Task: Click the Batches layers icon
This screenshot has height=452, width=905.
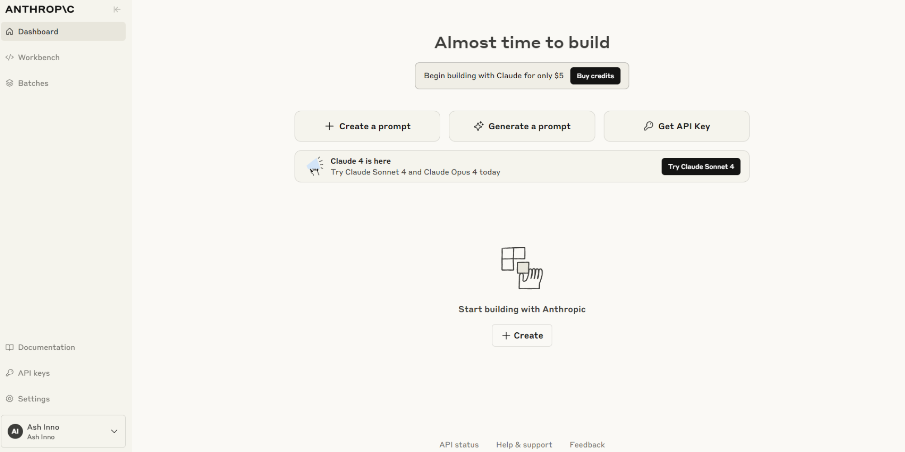Action: click(x=10, y=83)
